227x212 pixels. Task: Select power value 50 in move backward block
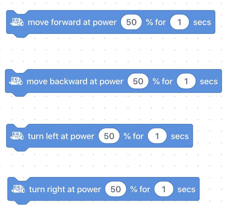pyautogui.click(x=138, y=81)
